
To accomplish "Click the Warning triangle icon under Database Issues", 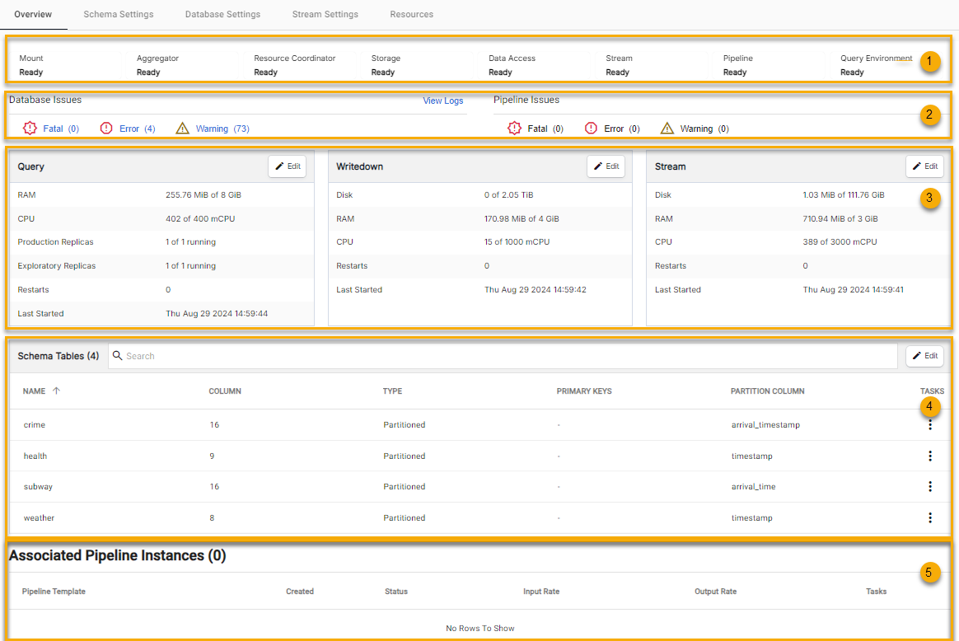I will click(x=182, y=128).
